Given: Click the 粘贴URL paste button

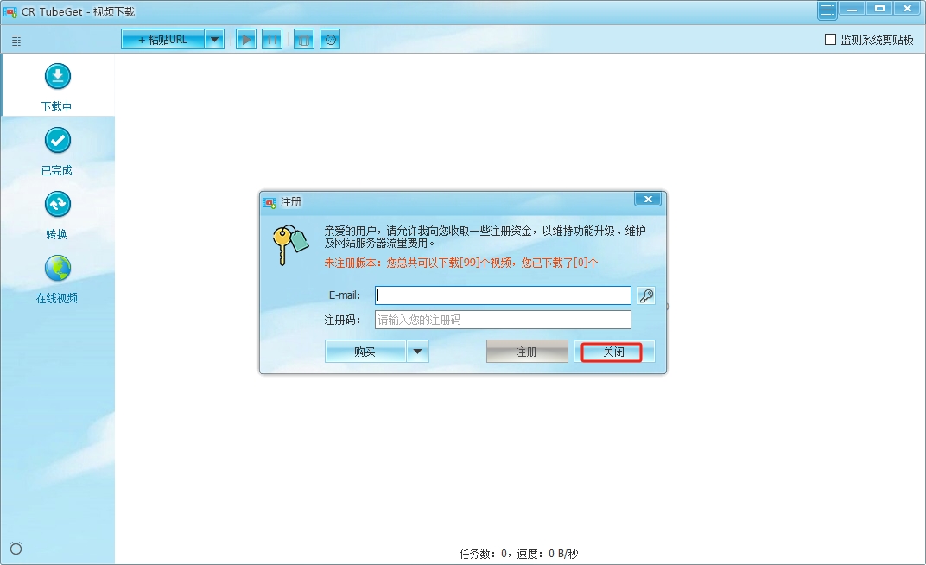Looking at the screenshot, I should point(163,40).
